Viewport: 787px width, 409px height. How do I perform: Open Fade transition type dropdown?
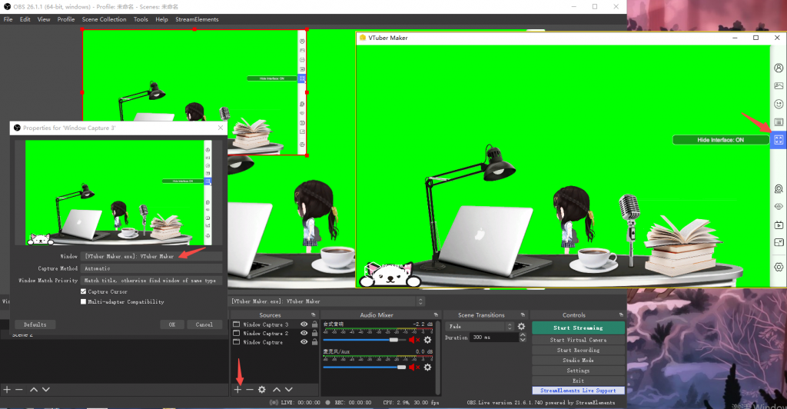click(480, 326)
